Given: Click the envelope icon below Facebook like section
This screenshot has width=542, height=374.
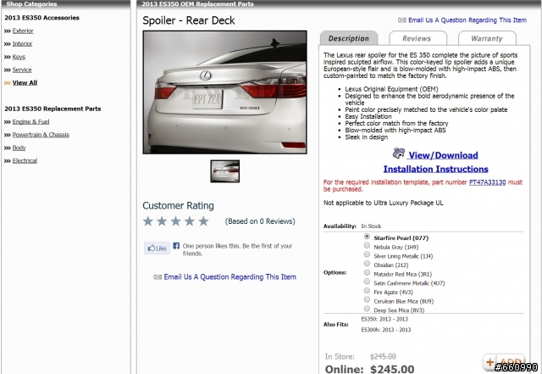Looking at the screenshot, I should pyautogui.click(x=158, y=277).
